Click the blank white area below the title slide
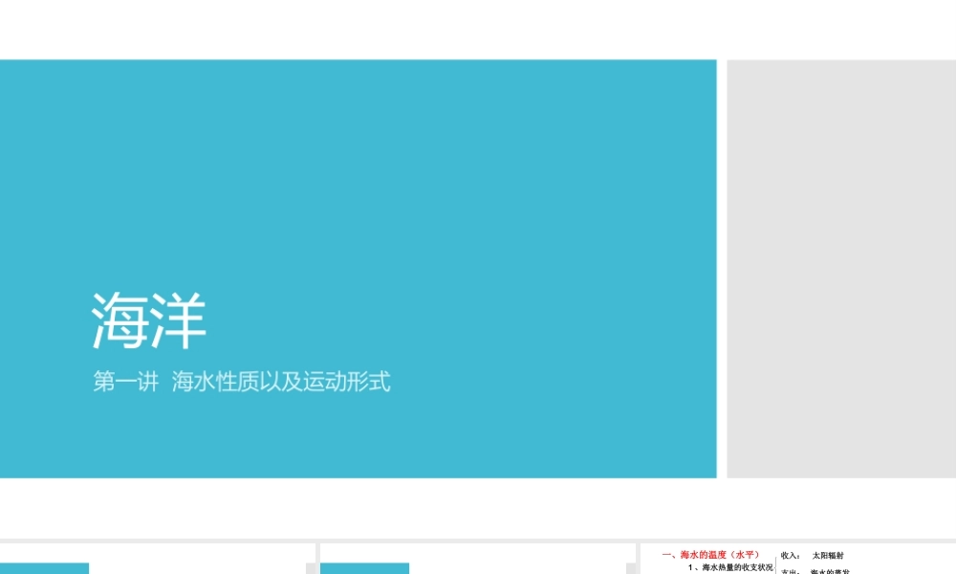 click(478, 508)
